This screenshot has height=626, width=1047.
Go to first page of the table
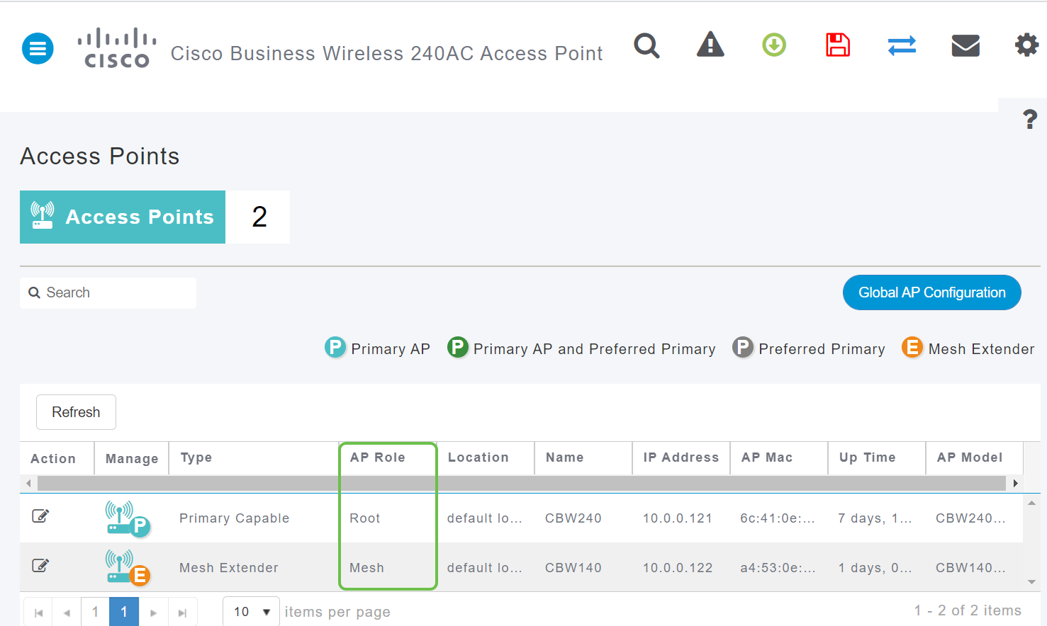[x=38, y=613]
